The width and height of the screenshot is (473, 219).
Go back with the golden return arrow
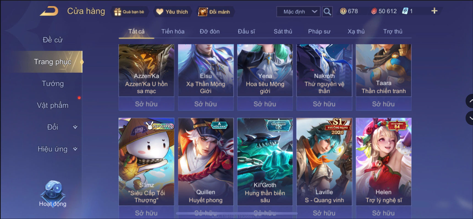click(x=49, y=11)
